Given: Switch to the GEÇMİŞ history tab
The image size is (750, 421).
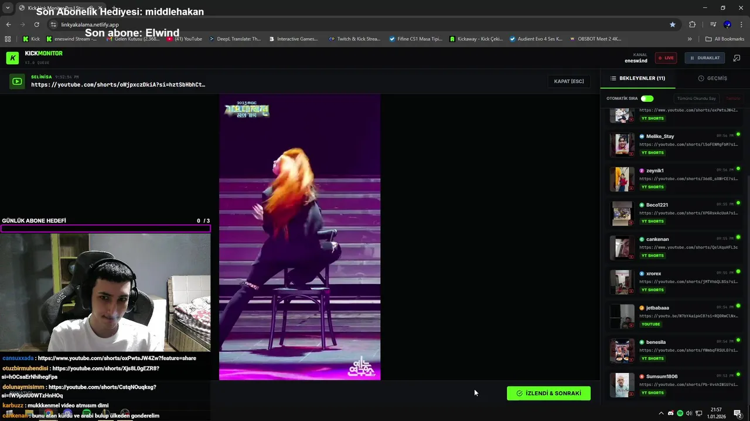Looking at the screenshot, I should [x=712, y=78].
